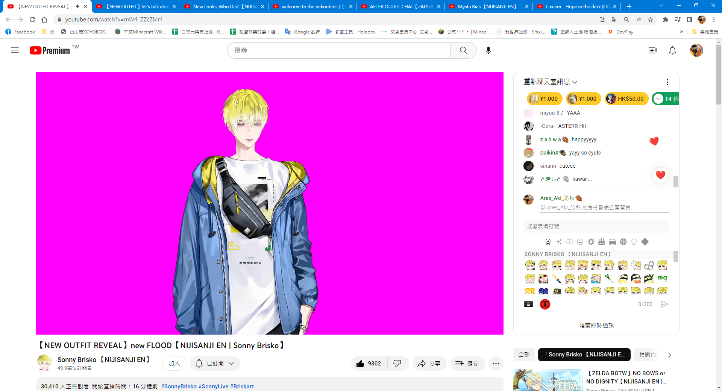Image resolution: width=722 pixels, height=391 pixels.
Task: Open Chrome tab search chevron
Action: coord(661,6)
